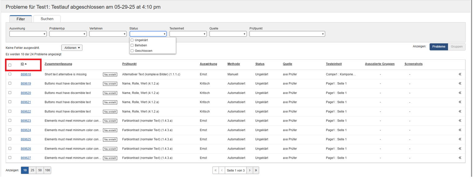The image size is (473, 182).
Task: Open issue link 869619
Action: [x=26, y=84]
